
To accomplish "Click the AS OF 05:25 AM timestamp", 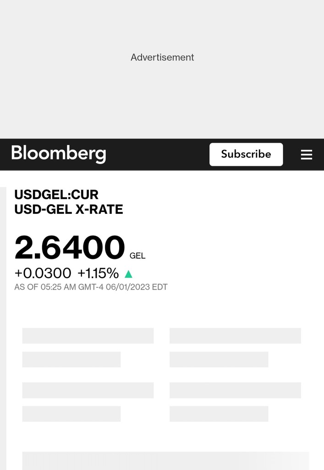I will pyautogui.click(x=91, y=287).
